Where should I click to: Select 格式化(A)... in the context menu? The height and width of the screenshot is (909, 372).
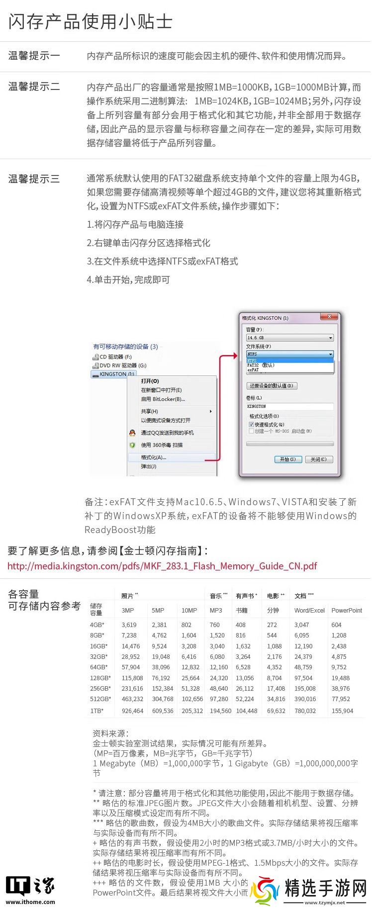pyautogui.click(x=154, y=457)
